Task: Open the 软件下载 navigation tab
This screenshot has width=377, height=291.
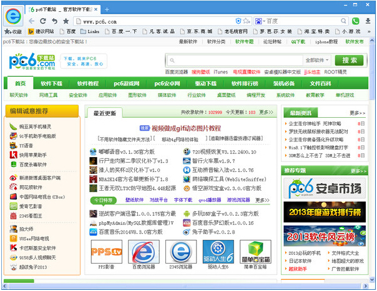Action: 51,83
